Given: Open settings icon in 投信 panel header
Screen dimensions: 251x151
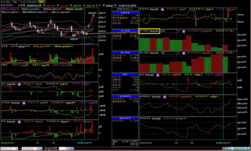Looking at the screenshot, I should click(19, 84).
